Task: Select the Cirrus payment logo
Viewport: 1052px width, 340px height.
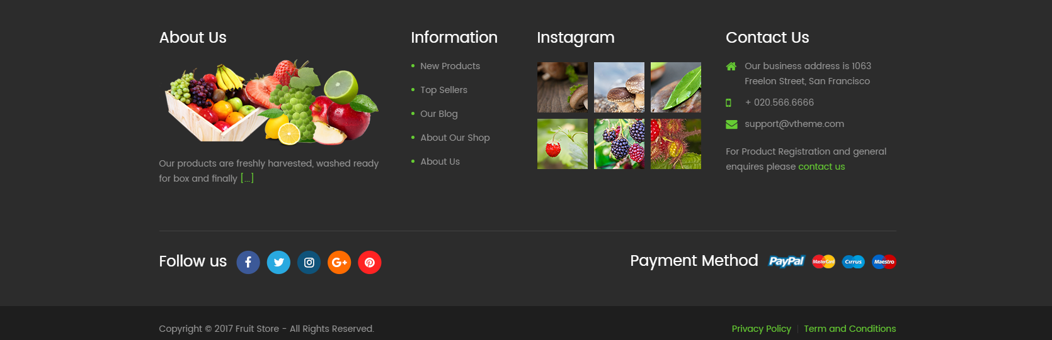Action: coord(854,261)
